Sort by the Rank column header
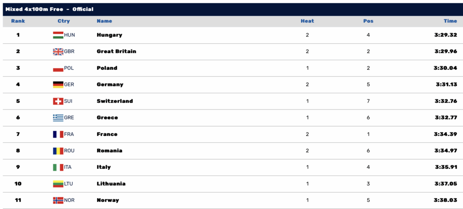 pos(18,21)
